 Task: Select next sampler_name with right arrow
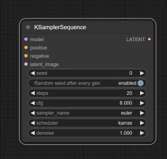coord(142,113)
